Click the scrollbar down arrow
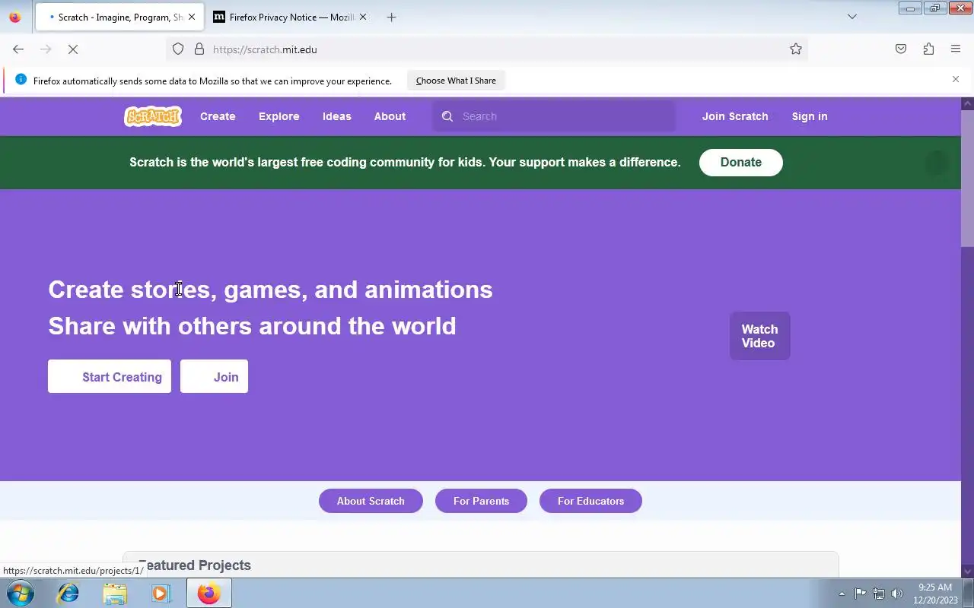This screenshot has height=608, width=974. click(x=967, y=571)
